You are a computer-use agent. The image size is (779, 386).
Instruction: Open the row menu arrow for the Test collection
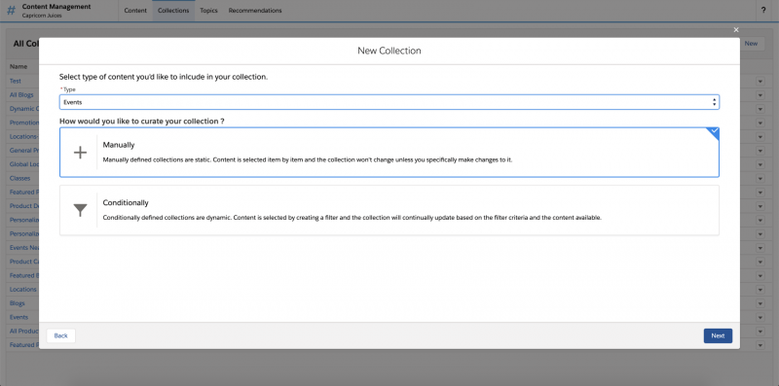pos(760,82)
